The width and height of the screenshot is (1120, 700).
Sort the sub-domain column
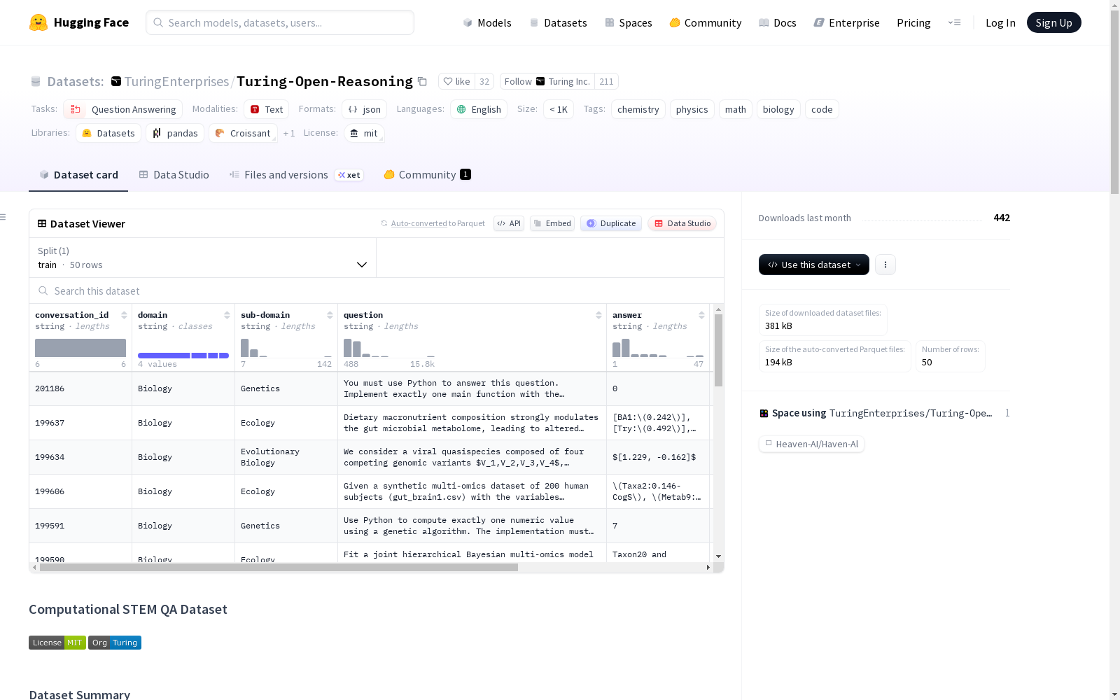pos(330,315)
